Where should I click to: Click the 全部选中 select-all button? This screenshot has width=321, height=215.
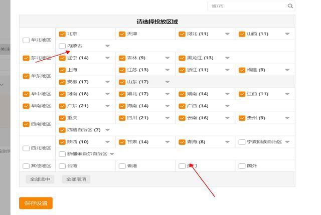(x=40, y=179)
